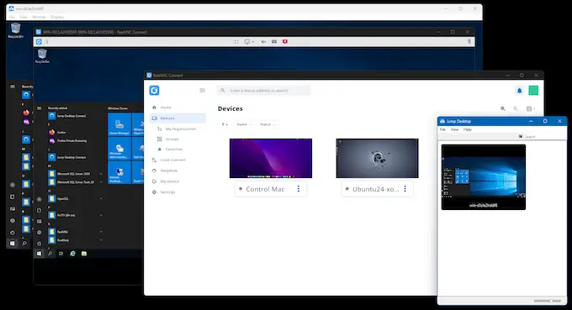Select Devices in the RealVNC sidebar

point(178,118)
